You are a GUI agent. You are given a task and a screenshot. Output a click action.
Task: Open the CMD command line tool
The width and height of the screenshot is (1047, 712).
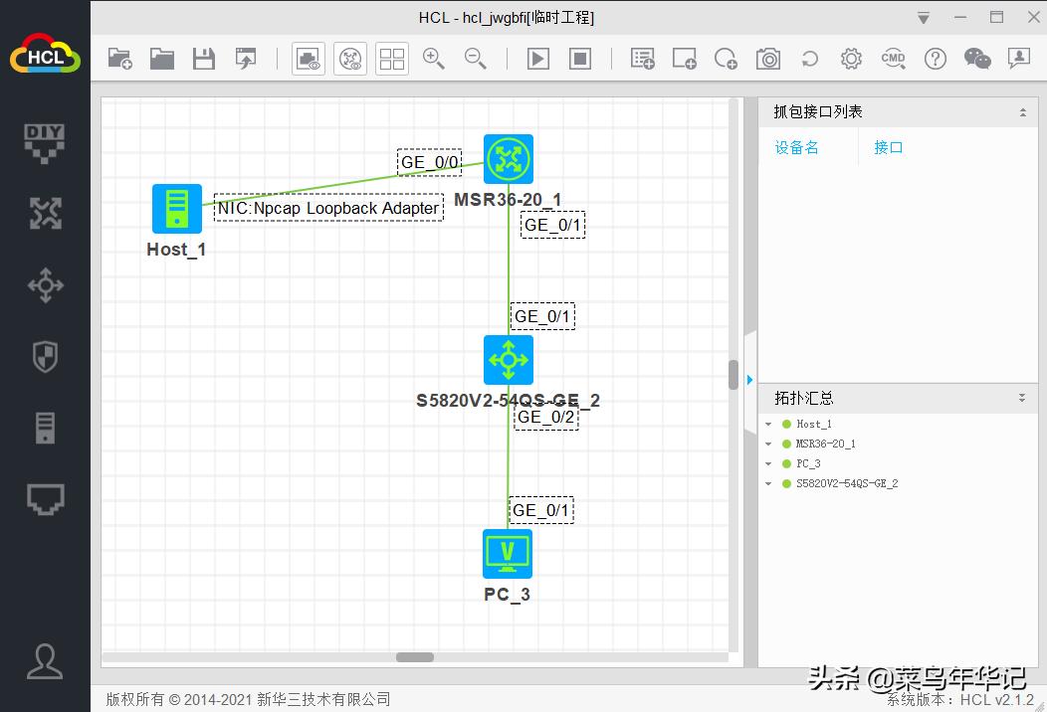pos(893,59)
